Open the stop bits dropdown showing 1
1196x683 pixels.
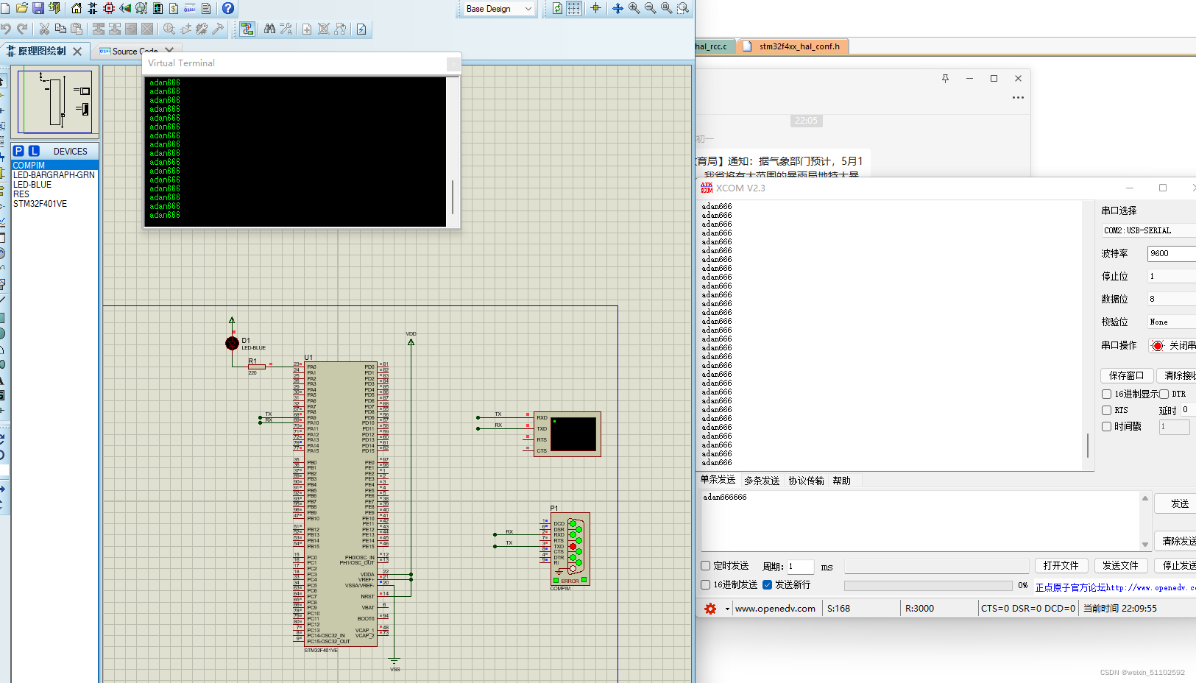[1172, 276]
